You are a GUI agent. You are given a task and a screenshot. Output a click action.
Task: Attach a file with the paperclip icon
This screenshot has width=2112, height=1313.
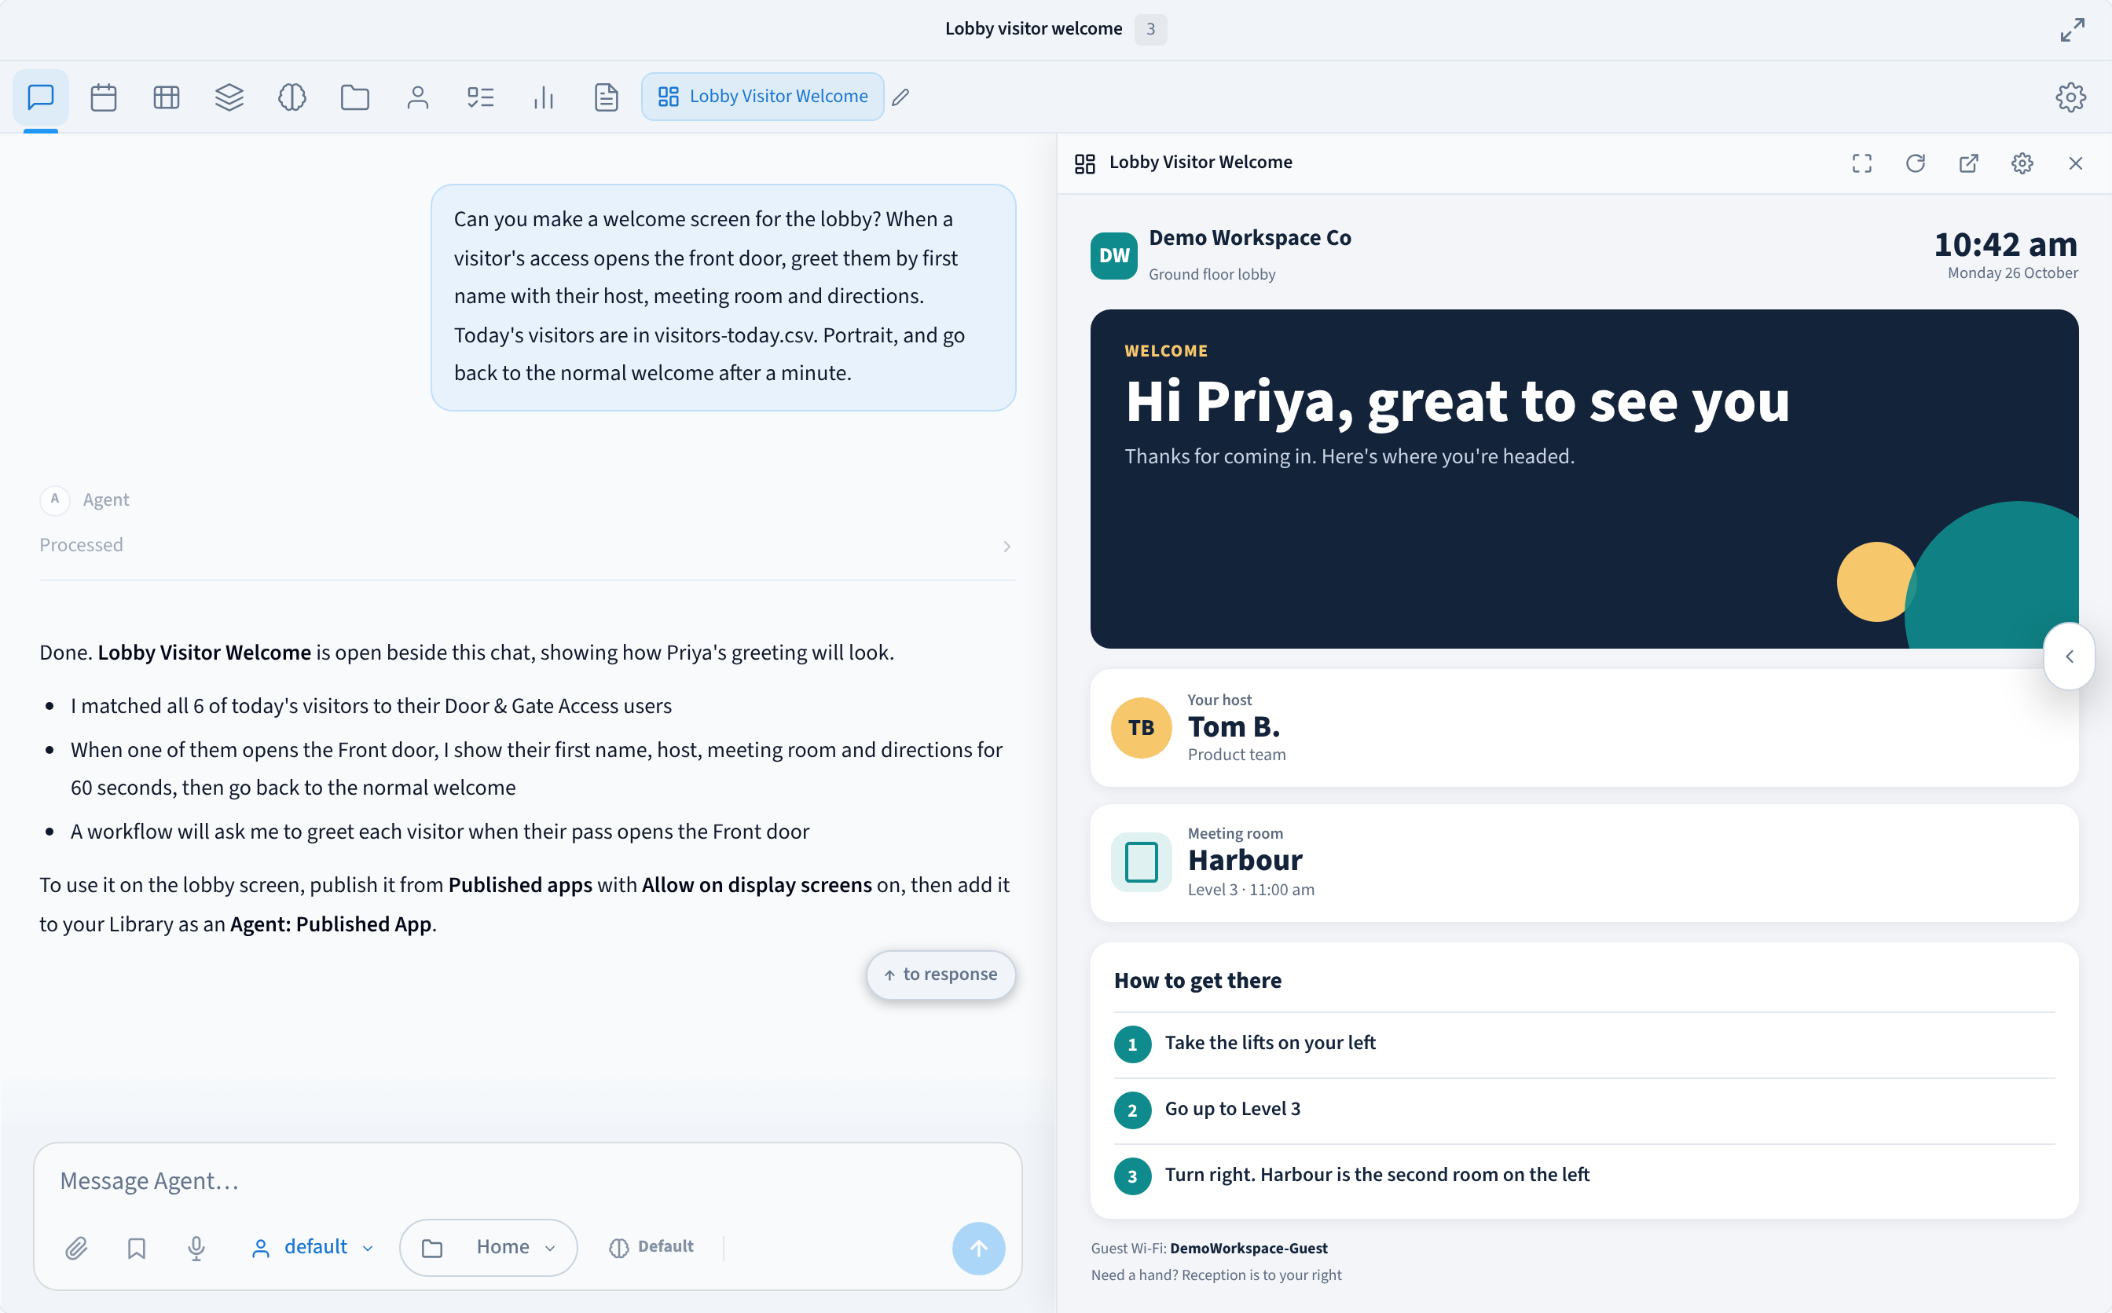76,1248
